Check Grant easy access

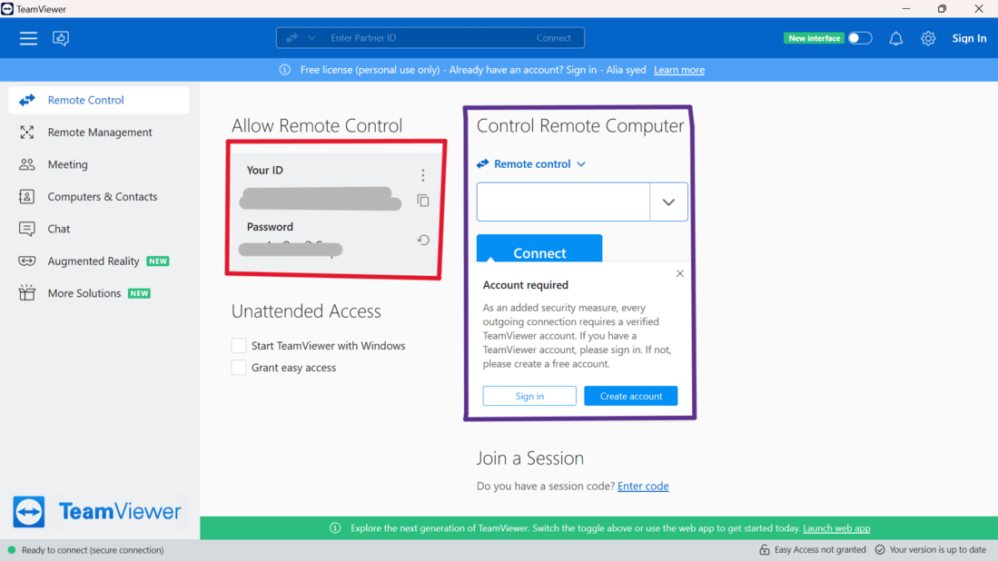pos(239,368)
